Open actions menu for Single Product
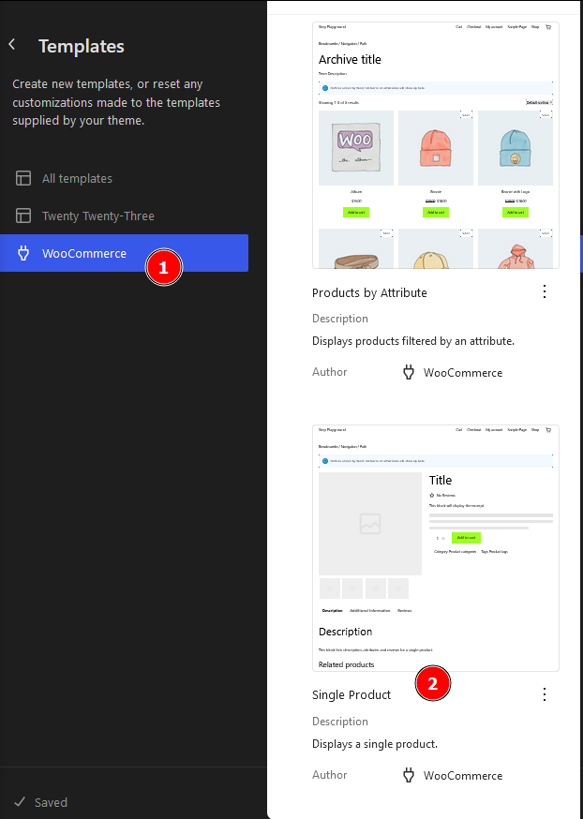 pyautogui.click(x=545, y=694)
